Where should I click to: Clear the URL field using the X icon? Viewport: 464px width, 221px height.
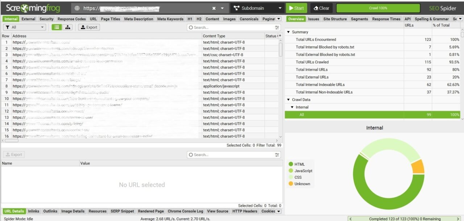tap(214, 8)
